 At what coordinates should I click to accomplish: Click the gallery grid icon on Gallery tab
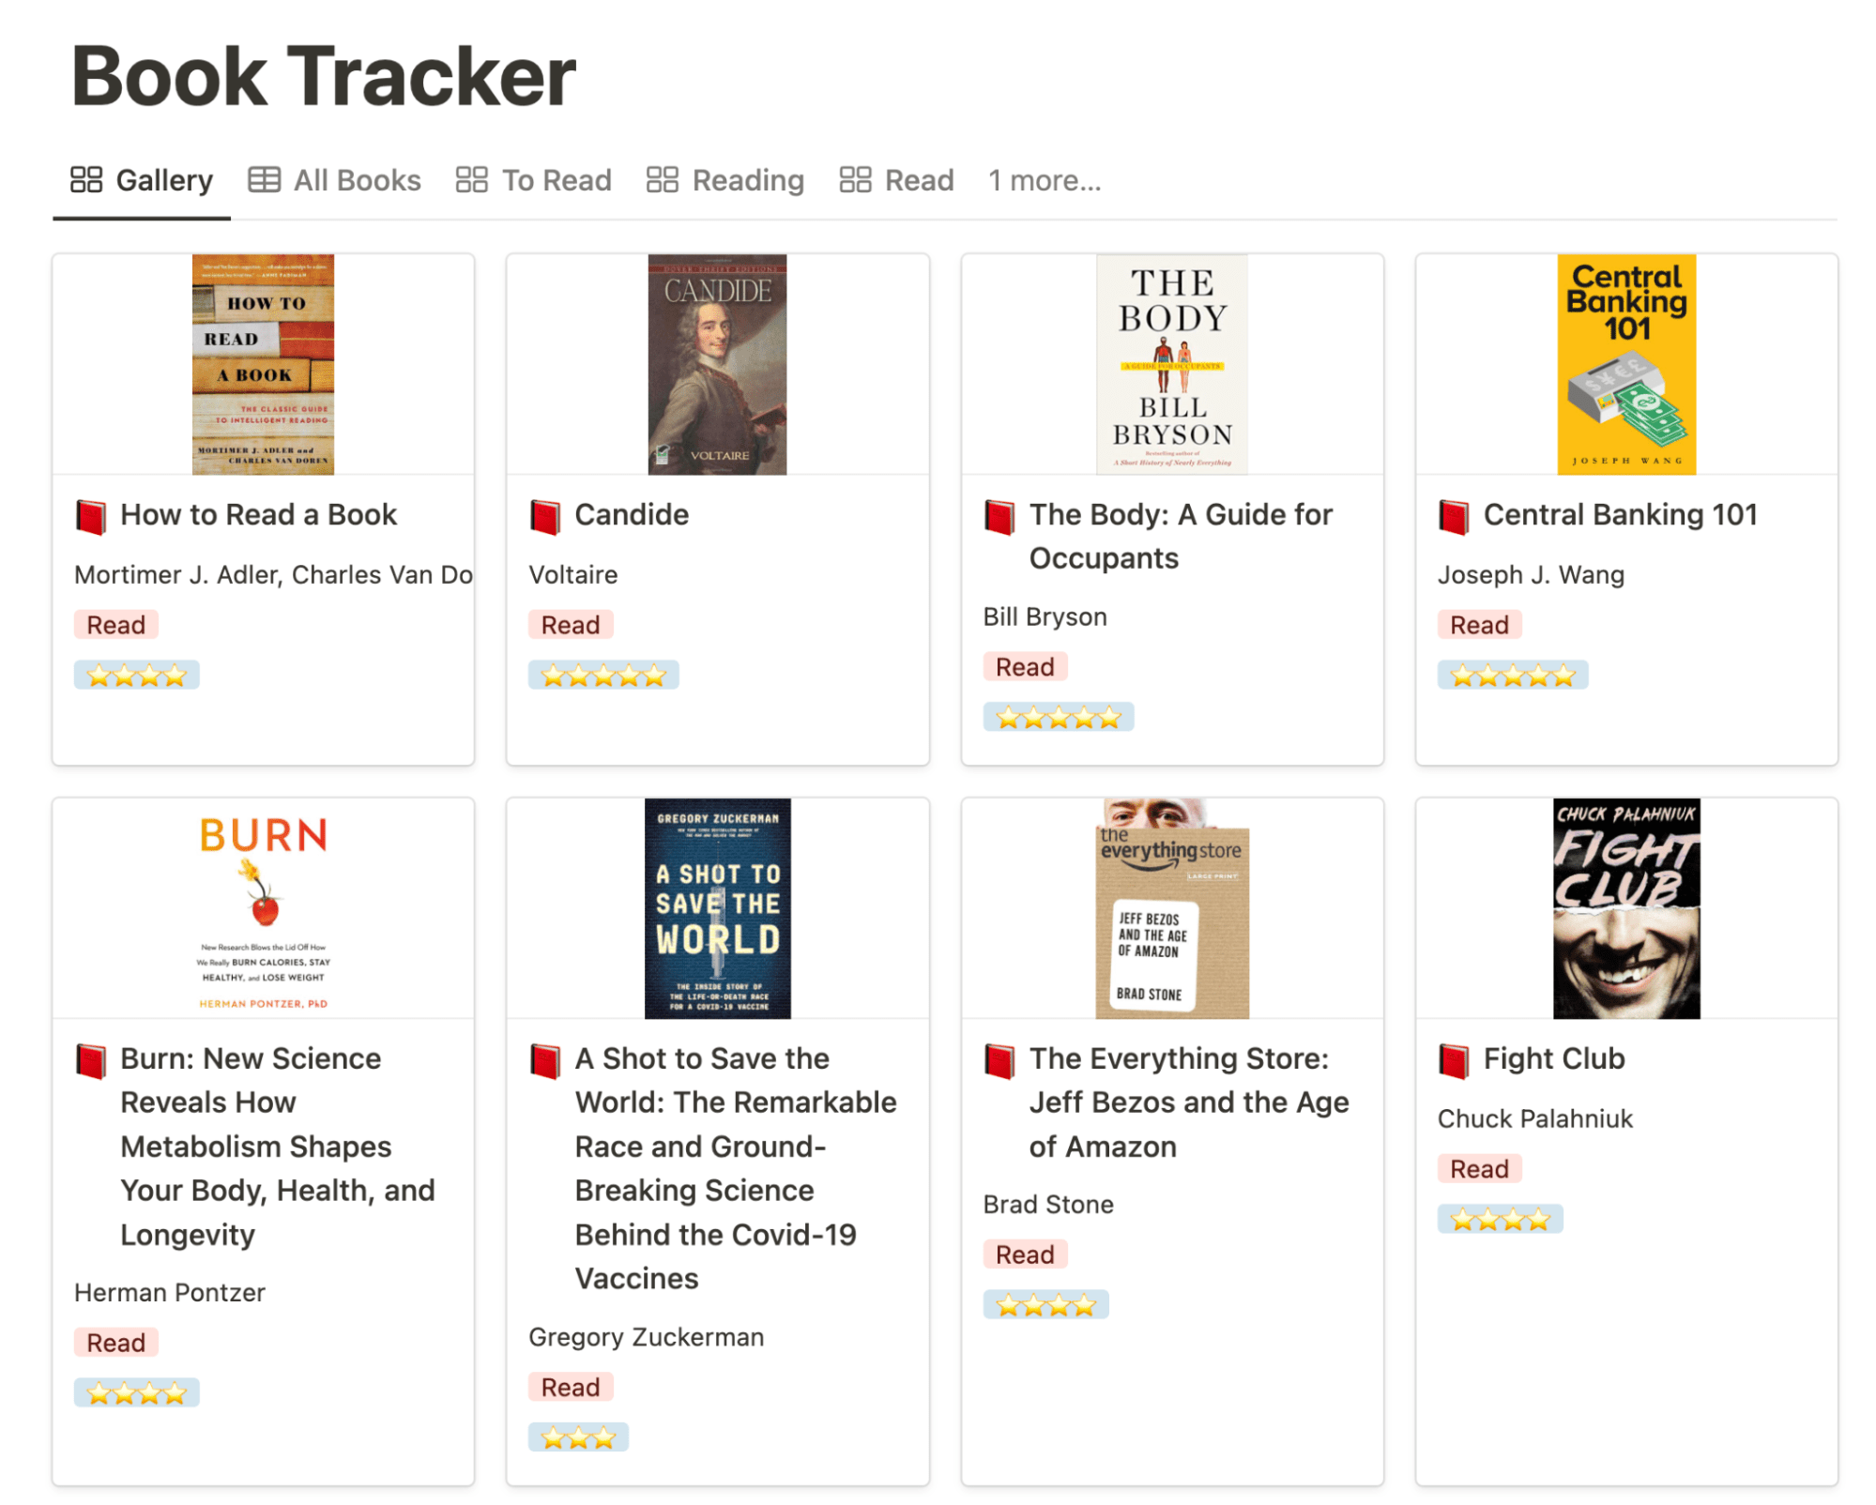[86, 179]
